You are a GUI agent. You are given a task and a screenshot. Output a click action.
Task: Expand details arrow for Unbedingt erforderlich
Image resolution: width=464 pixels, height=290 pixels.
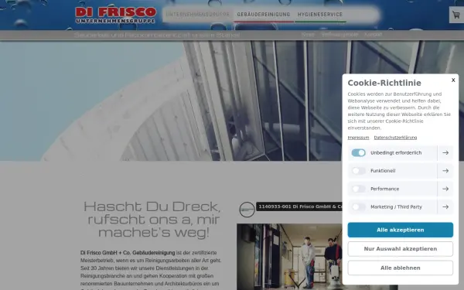pos(445,152)
